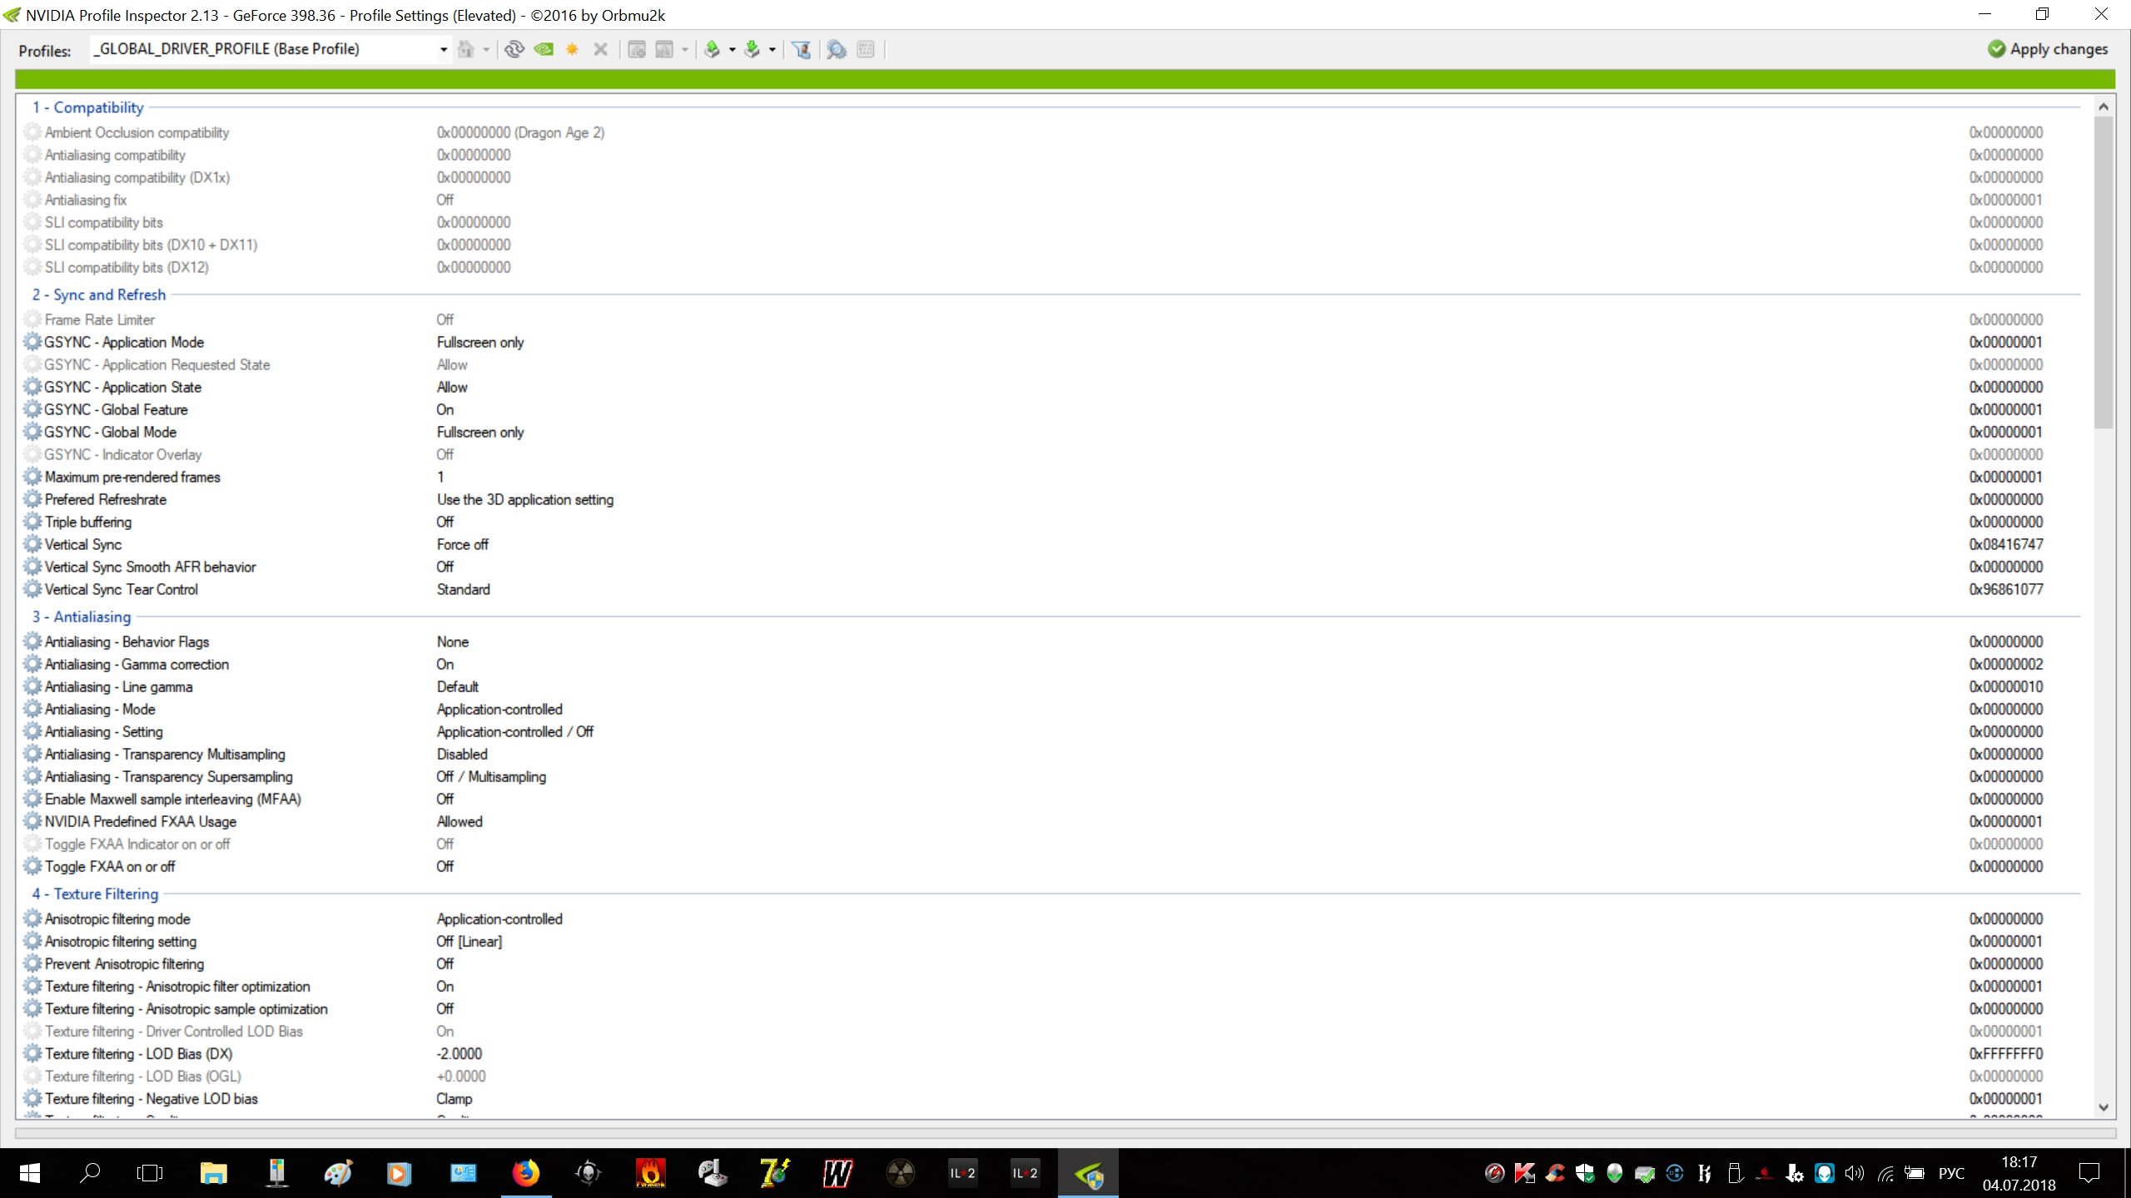Click the CCleaner tray icon
Screen dimensions: 2131x1198
pyautogui.click(x=1555, y=1173)
